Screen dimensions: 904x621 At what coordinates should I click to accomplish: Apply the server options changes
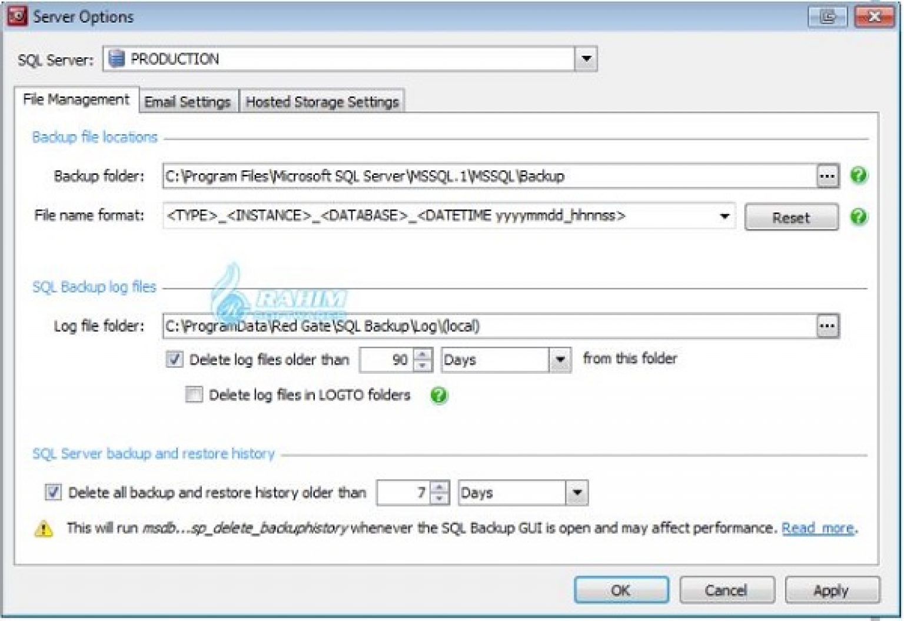point(832,590)
